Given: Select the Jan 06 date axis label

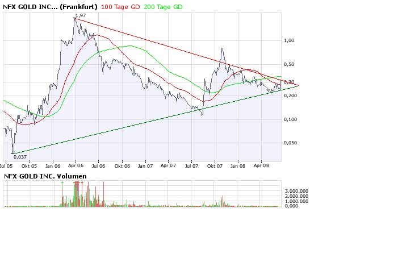Looking at the screenshot, I should (x=53, y=167).
